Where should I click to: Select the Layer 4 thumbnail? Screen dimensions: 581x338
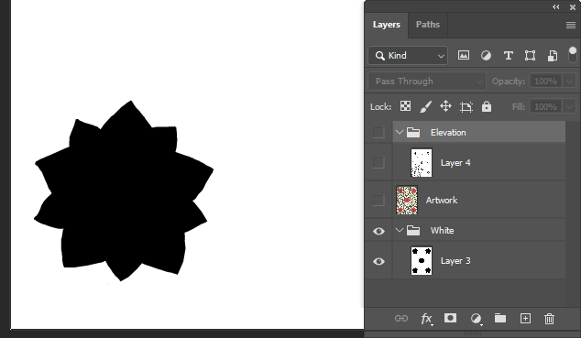pyautogui.click(x=422, y=162)
